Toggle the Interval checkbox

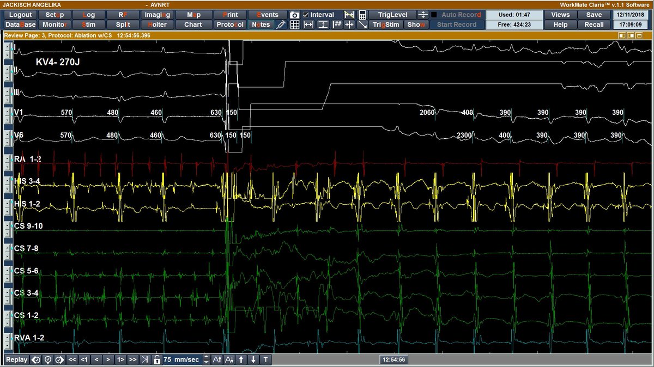[x=306, y=15]
